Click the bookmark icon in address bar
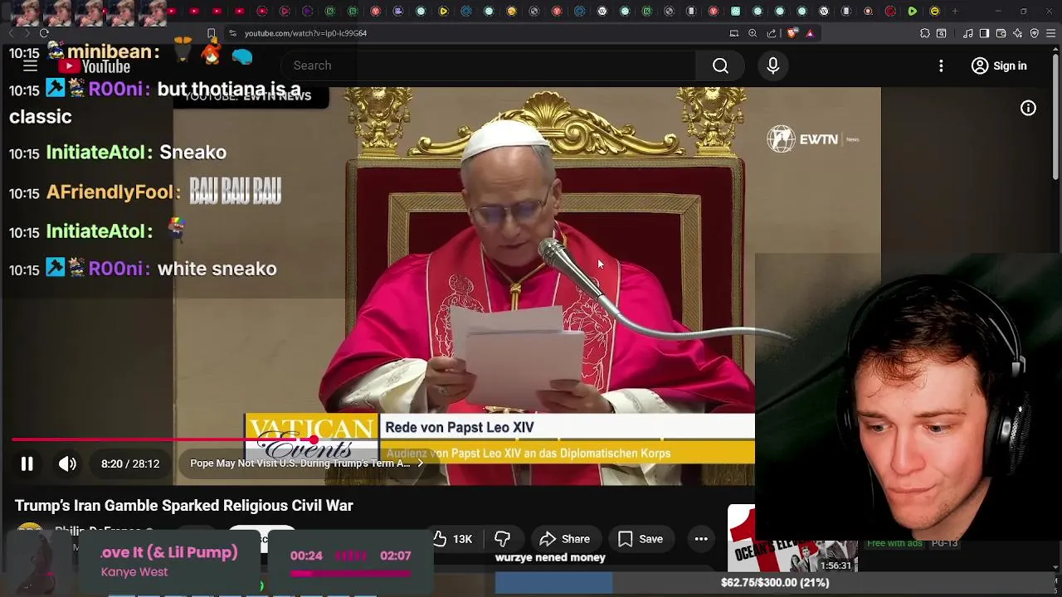The width and height of the screenshot is (1062, 597). 212,33
